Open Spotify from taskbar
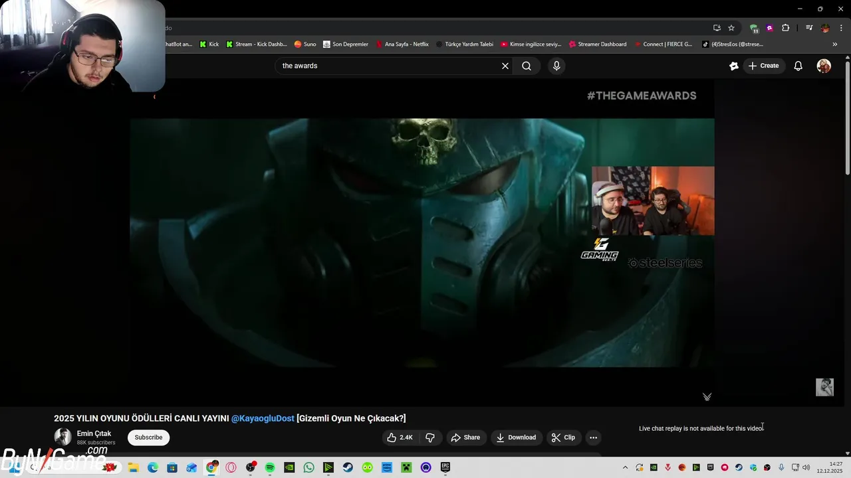This screenshot has width=851, height=478. pos(270,467)
